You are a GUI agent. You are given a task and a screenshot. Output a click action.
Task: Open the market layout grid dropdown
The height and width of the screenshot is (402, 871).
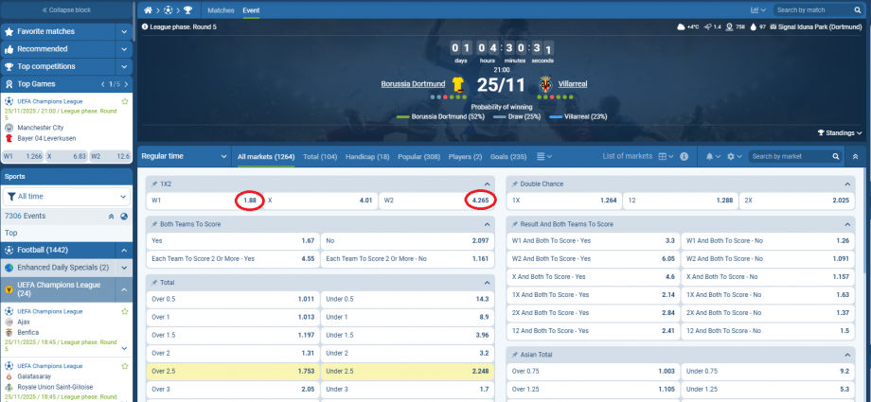coord(666,157)
